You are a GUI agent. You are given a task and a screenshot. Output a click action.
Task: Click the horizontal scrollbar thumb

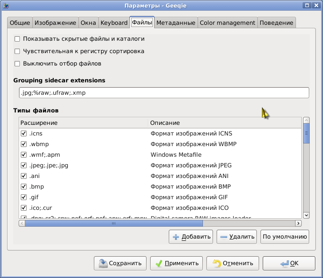(114, 224)
